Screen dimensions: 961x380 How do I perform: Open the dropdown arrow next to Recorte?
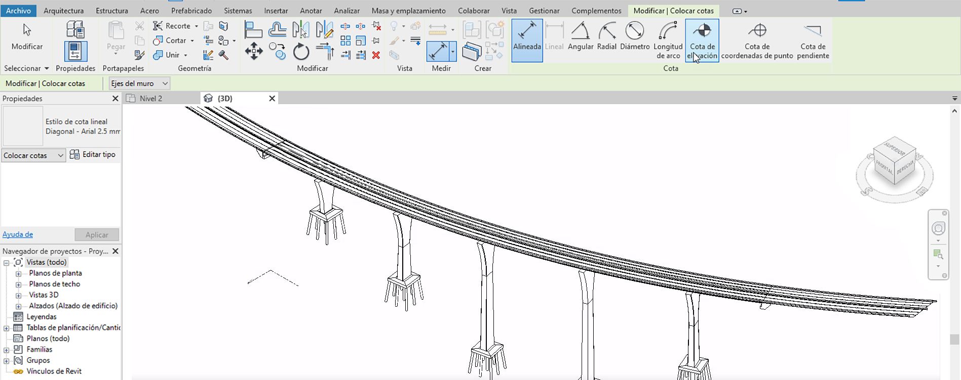pos(196,26)
